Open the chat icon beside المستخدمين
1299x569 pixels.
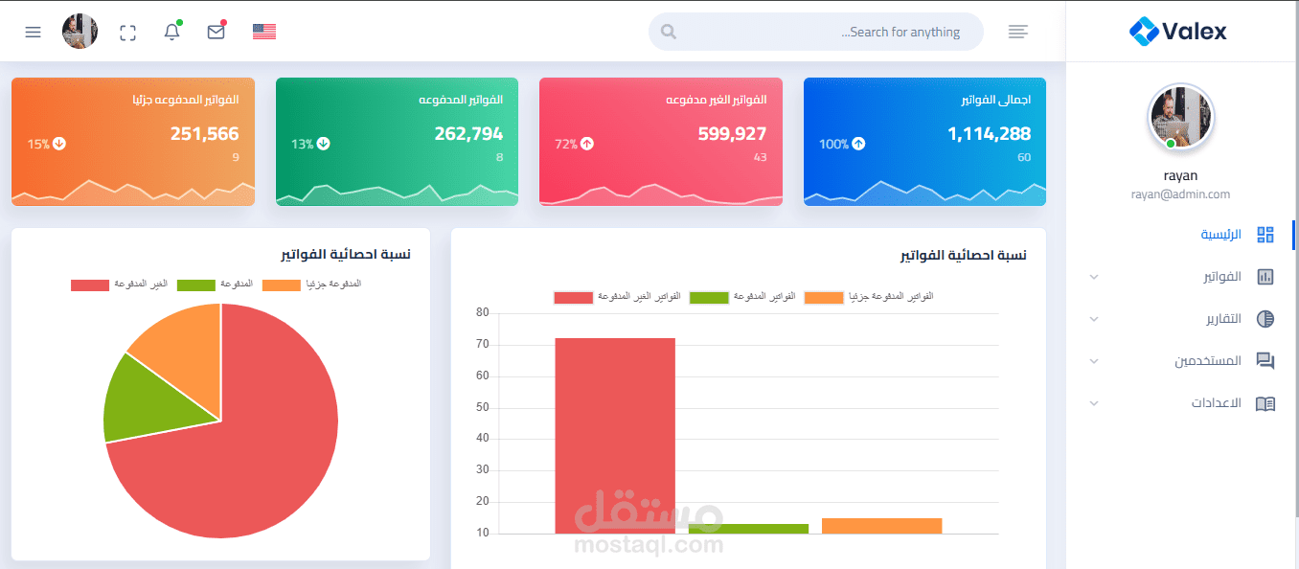(x=1266, y=360)
